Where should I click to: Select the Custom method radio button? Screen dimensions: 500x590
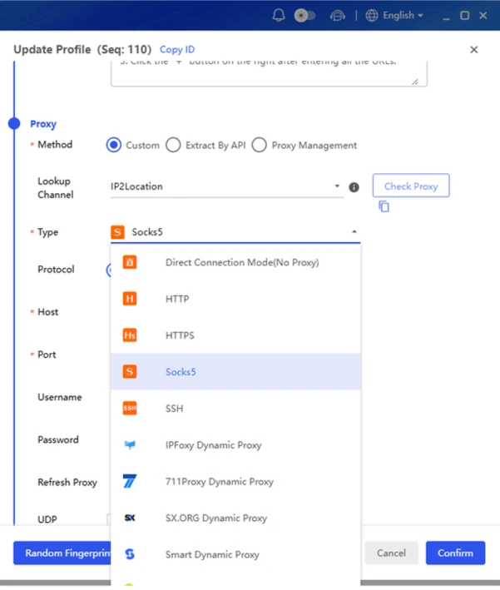click(114, 146)
